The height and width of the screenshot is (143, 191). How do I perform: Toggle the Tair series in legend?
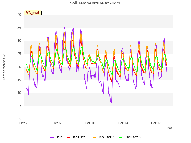click(56, 137)
